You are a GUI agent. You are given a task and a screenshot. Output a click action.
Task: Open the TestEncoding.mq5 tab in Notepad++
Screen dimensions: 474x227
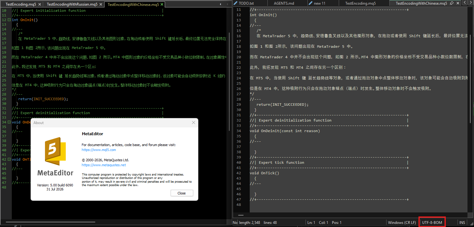click(360, 3)
